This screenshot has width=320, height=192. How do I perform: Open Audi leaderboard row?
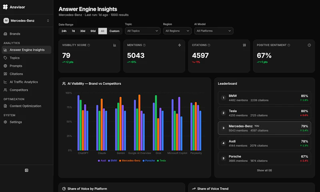(264, 143)
